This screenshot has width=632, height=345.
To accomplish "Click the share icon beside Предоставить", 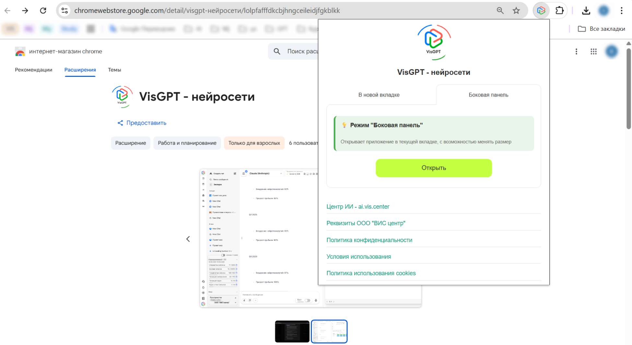I will pyautogui.click(x=120, y=123).
